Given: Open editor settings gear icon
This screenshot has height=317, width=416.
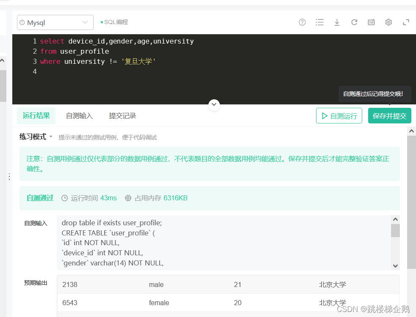Looking at the screenshot, I should click(388, 22).
